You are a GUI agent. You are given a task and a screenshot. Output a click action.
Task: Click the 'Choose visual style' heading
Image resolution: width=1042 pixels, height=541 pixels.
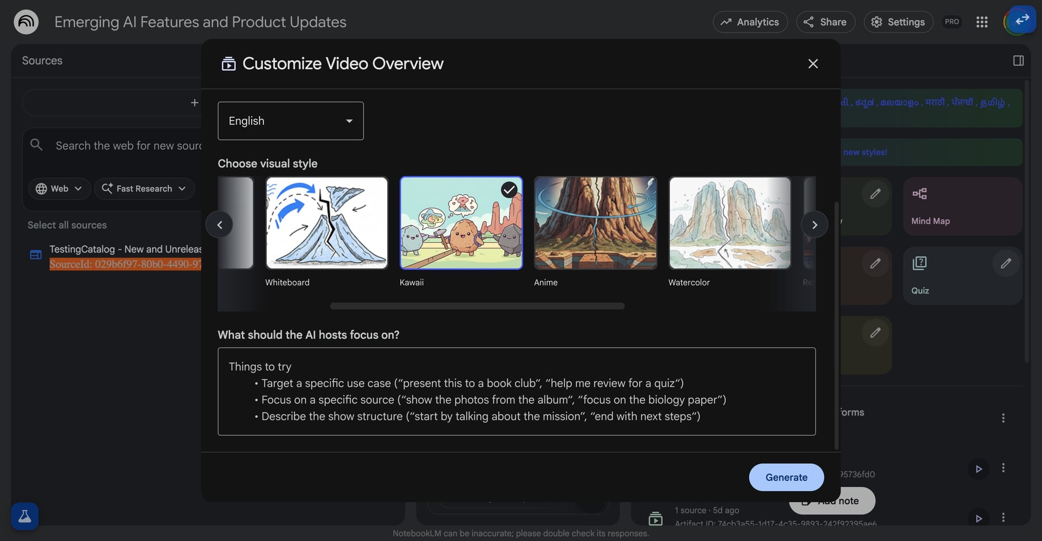(268, 164)
